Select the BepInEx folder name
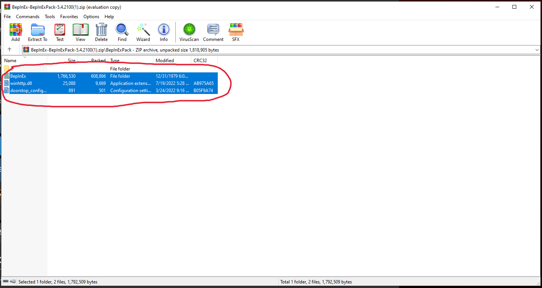Image resolution: width=542 pixels, height=288 pixels. (18, 76)
